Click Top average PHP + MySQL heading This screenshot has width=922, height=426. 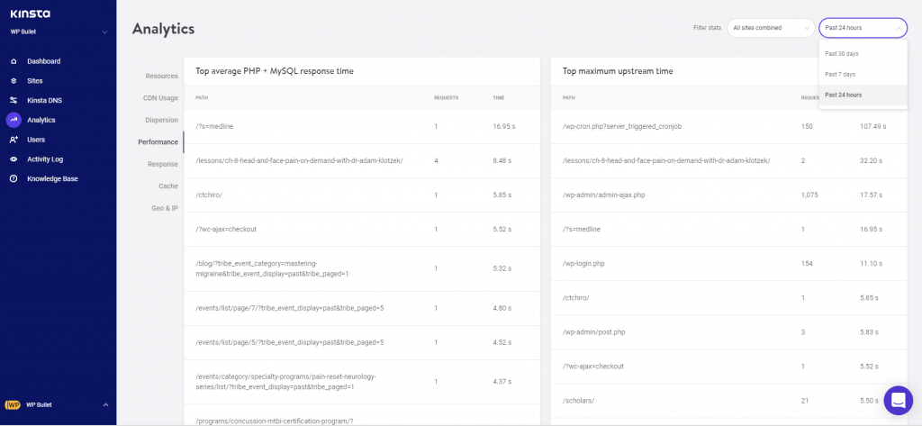pos(275,71)
